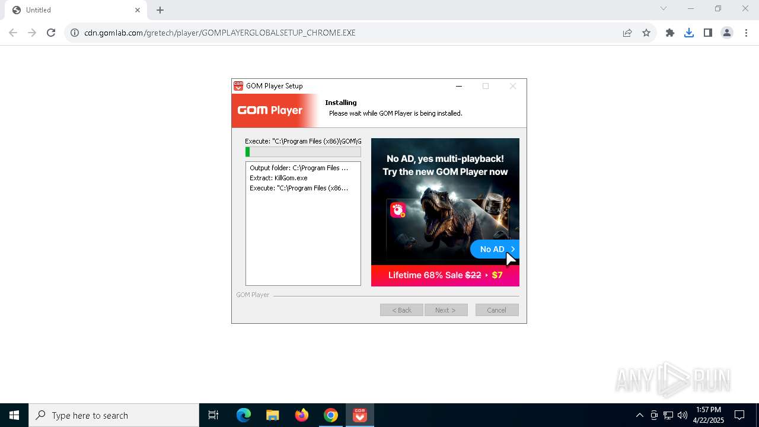
Task: Show Chrome downloads
Action: click(689, 33)
